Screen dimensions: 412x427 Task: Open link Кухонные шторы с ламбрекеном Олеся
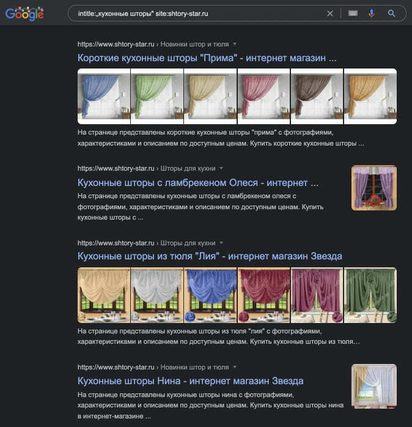tap(198, 183)
